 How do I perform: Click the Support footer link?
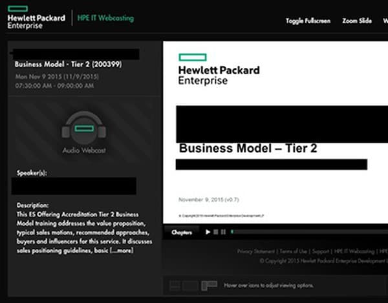[x=321, y=251]
